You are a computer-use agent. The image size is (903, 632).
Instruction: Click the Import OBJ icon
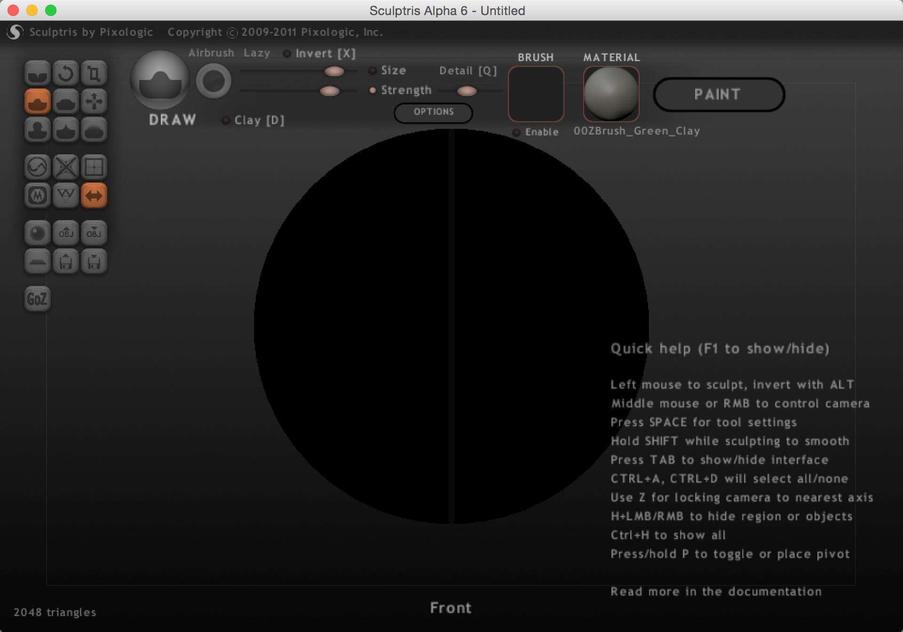(66, 233)
